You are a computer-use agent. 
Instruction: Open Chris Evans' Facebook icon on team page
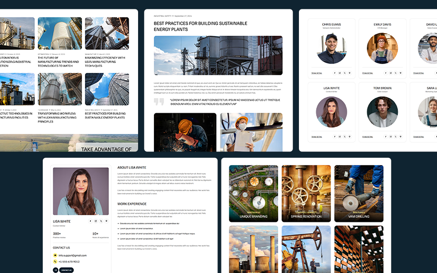[335, 73]
